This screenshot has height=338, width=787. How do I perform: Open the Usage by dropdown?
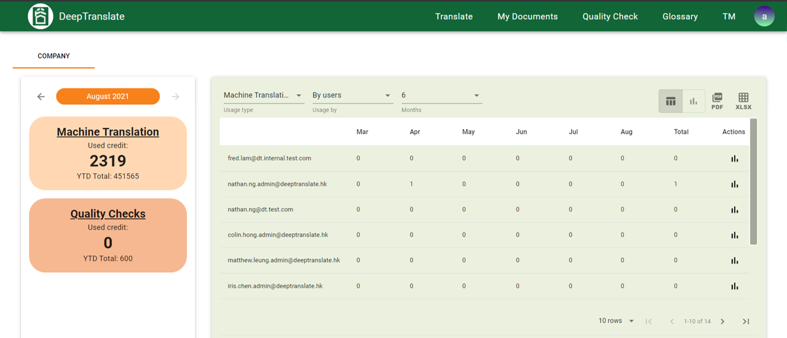(x=352, y=95)
